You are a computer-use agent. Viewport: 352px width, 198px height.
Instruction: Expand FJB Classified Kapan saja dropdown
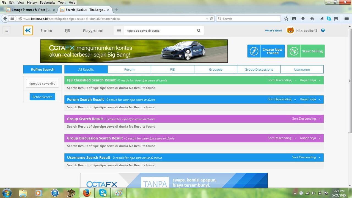coord(310,80)
